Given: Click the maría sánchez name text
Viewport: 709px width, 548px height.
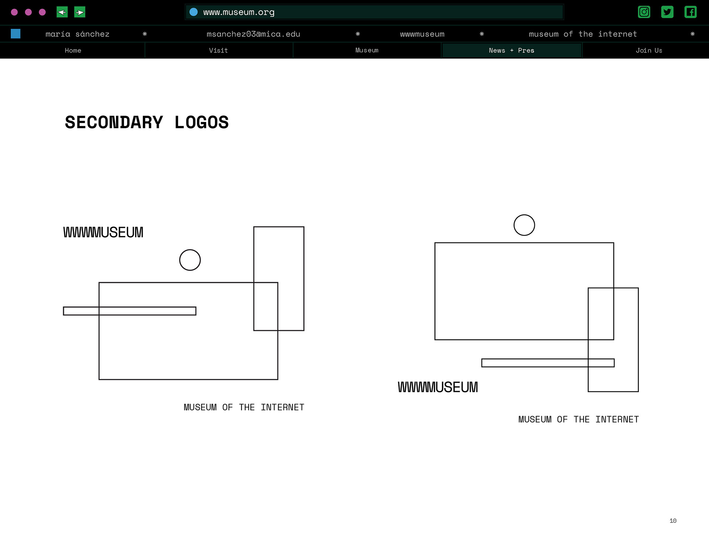Looking at the screenshot, I should [x=78, y=34].
